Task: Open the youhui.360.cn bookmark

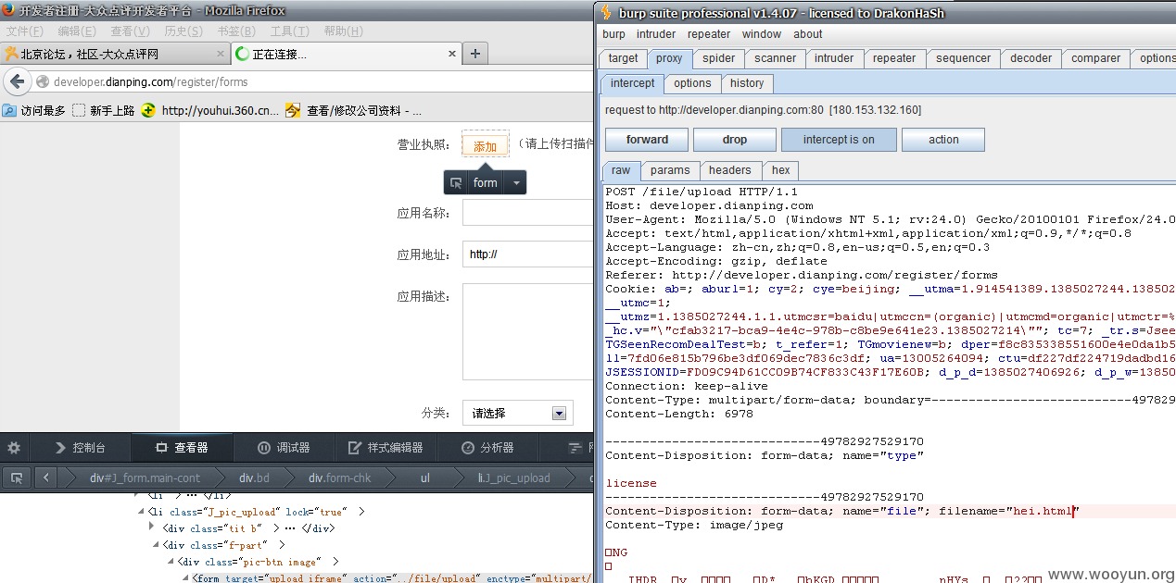Action: click(x=210, y=110)
